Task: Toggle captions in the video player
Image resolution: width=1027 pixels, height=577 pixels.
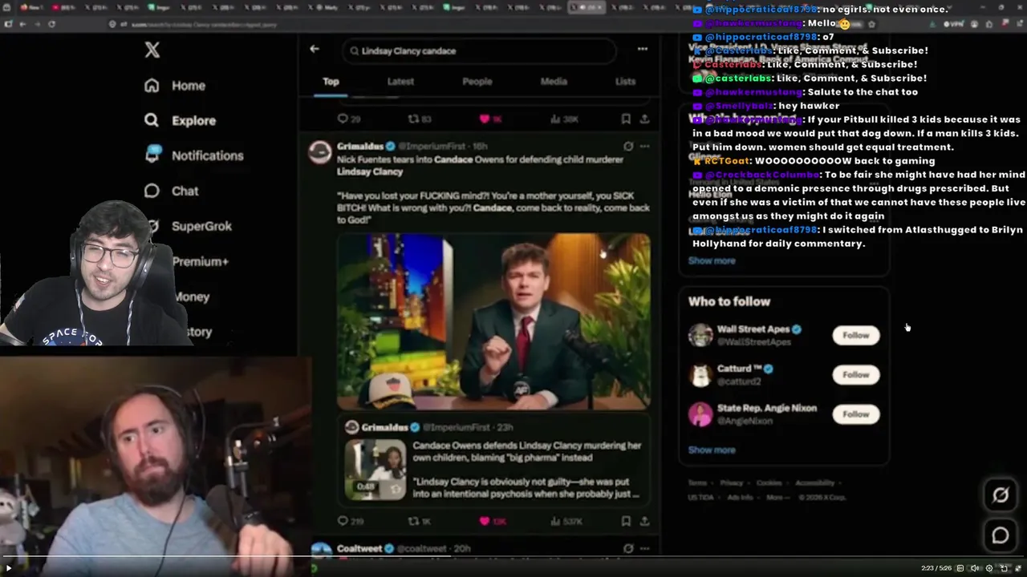Action: point(960,568)
